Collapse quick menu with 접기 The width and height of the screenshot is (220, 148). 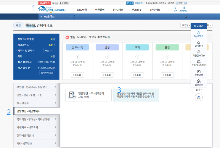[x=199, y=90]
